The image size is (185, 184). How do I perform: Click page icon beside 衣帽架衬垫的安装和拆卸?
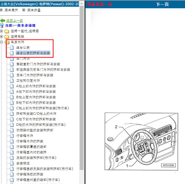point(12,130)
